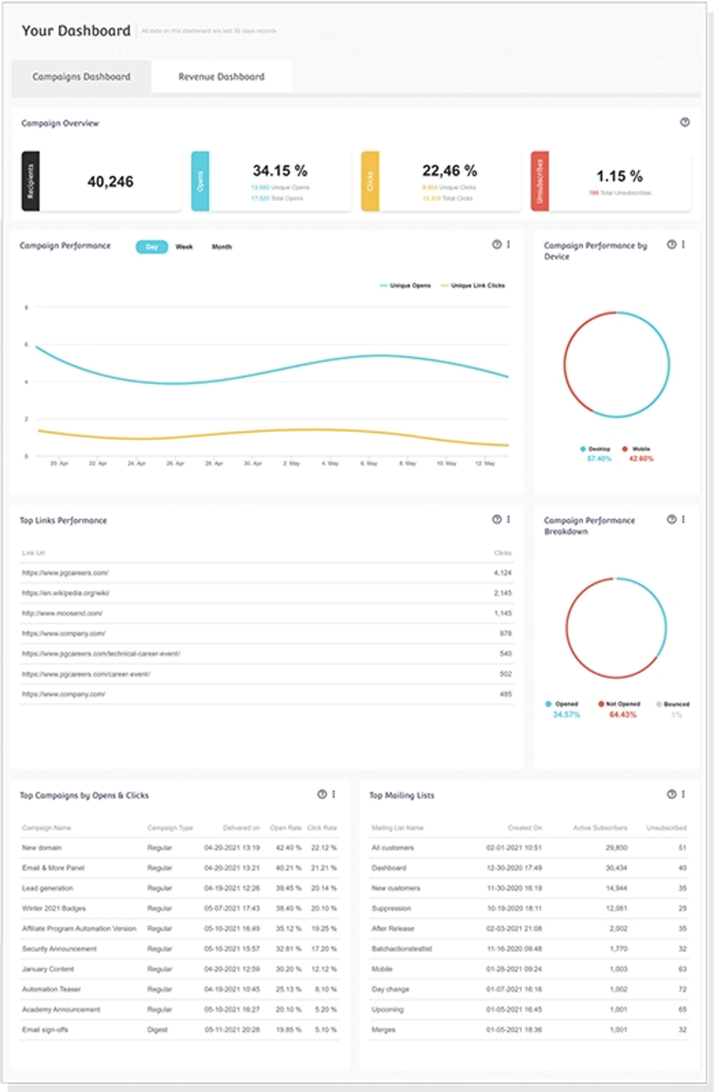Image resolution: width=718 pixels, height=1092 pixels.
Task: Expand three-dot menu on Top Links Performance
Action: [508, 519]
